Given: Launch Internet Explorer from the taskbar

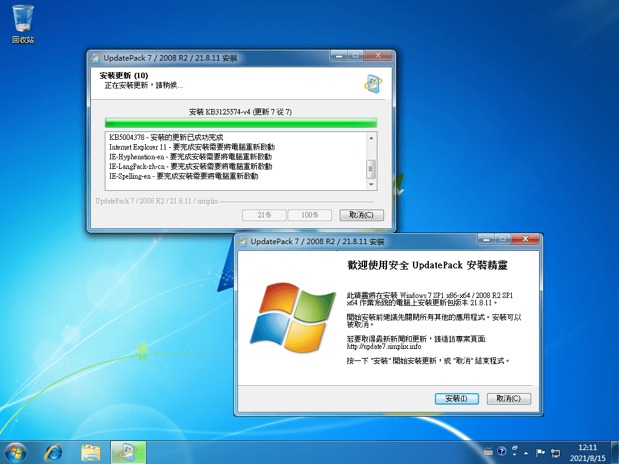Looking at the screenshot, I should 53,452.
